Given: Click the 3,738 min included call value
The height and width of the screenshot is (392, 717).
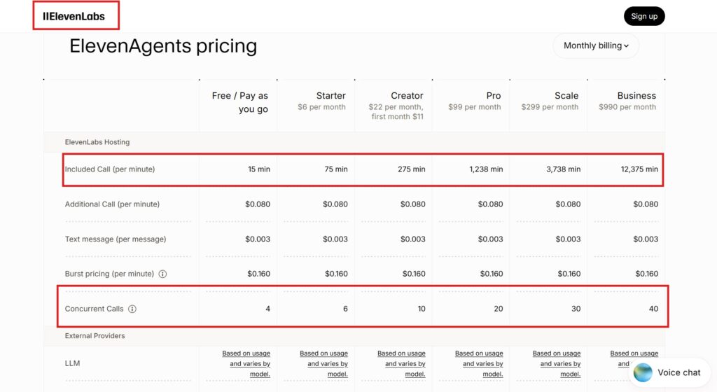Looking at the screenshot, I should click(564, 169).
